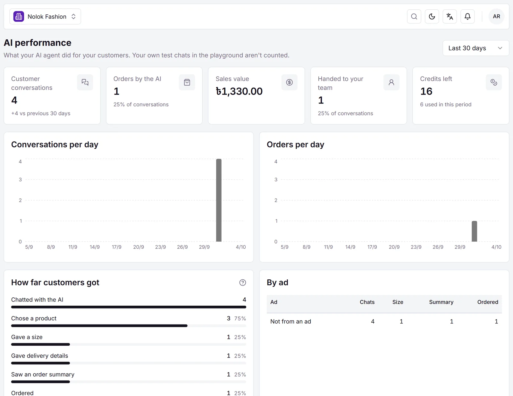Click 'Saw an order summary' funnel row
This screenshot has width=513, height=396.
(x=129, y=377)
